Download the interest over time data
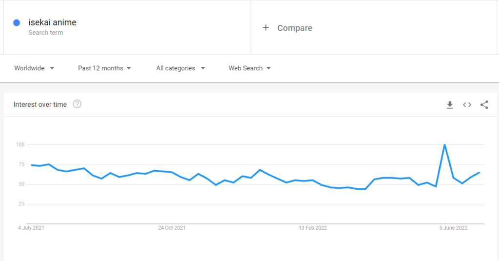The image size is (499, 261). click(x=450, y=105)
